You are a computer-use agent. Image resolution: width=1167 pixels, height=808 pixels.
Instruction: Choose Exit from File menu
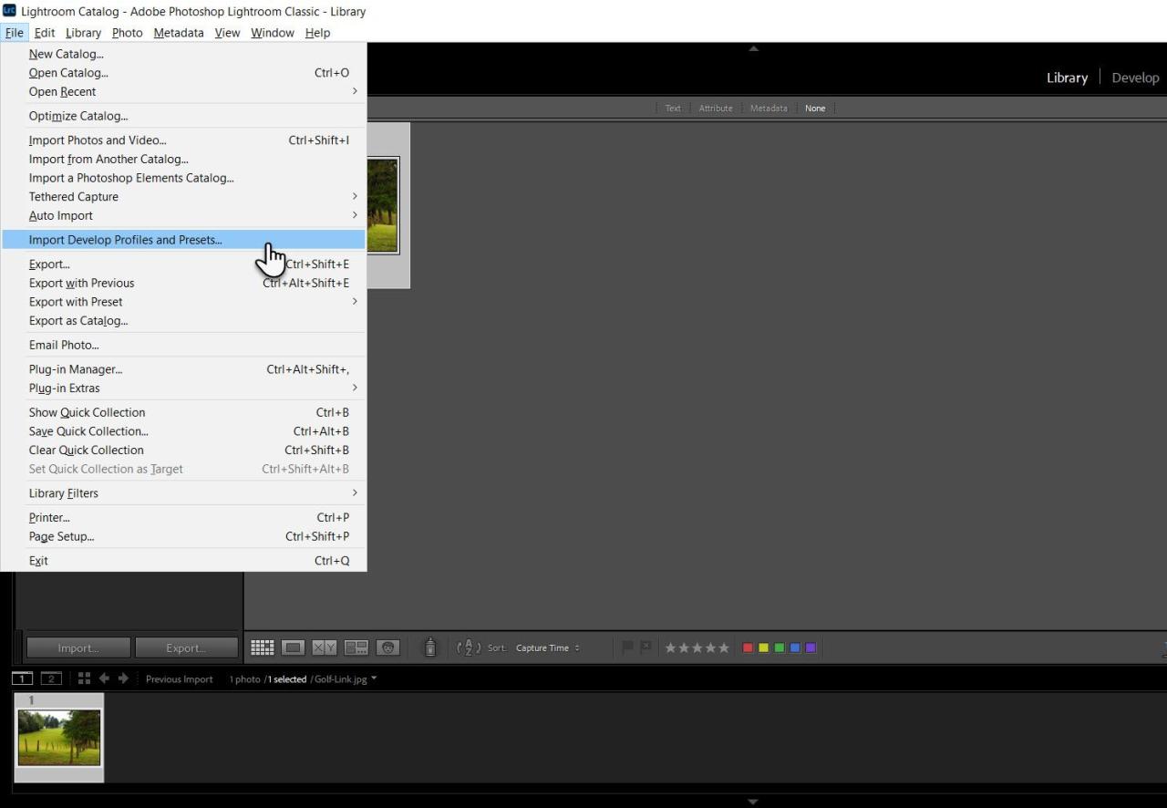click(x=183, y=560)
